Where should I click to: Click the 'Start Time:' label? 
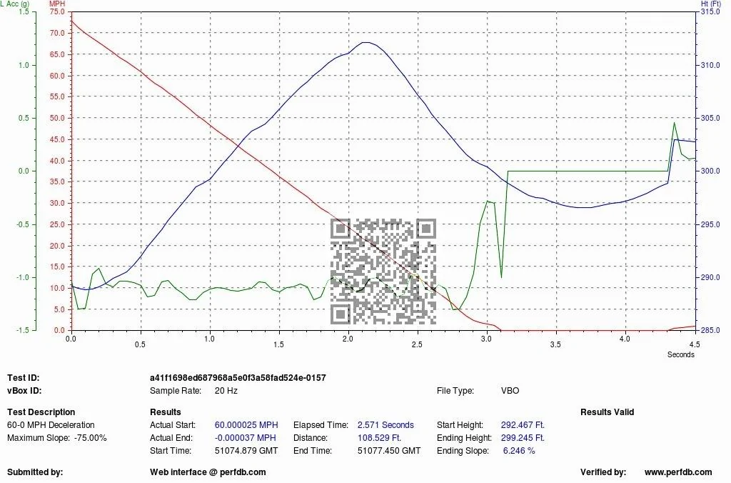click(x=171, y=451)
